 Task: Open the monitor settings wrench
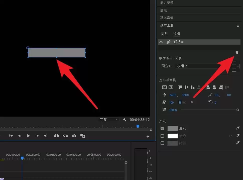point(125,120)
